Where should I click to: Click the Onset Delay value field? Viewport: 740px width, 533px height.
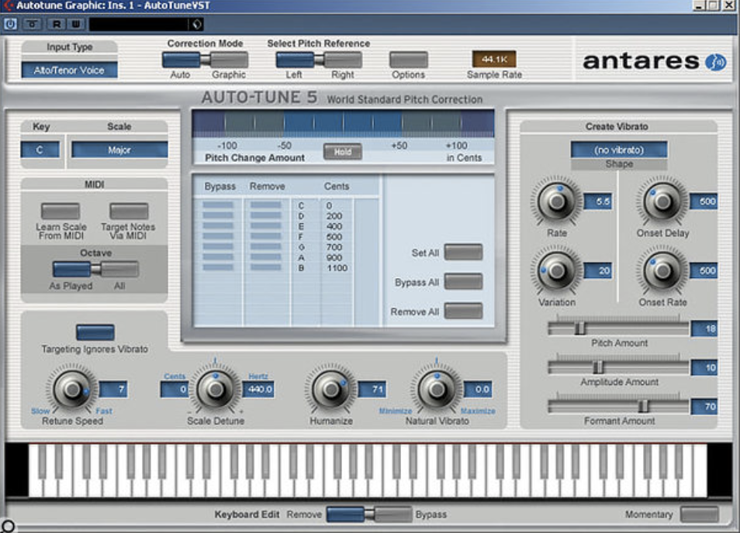[704, 201]
